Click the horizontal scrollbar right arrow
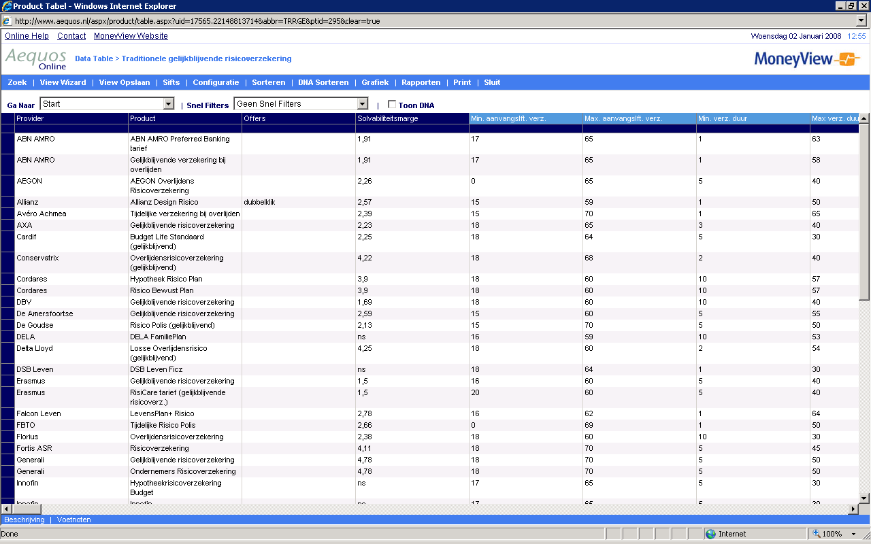This screenshot has width=871, height=544. [x=853, y=509]
